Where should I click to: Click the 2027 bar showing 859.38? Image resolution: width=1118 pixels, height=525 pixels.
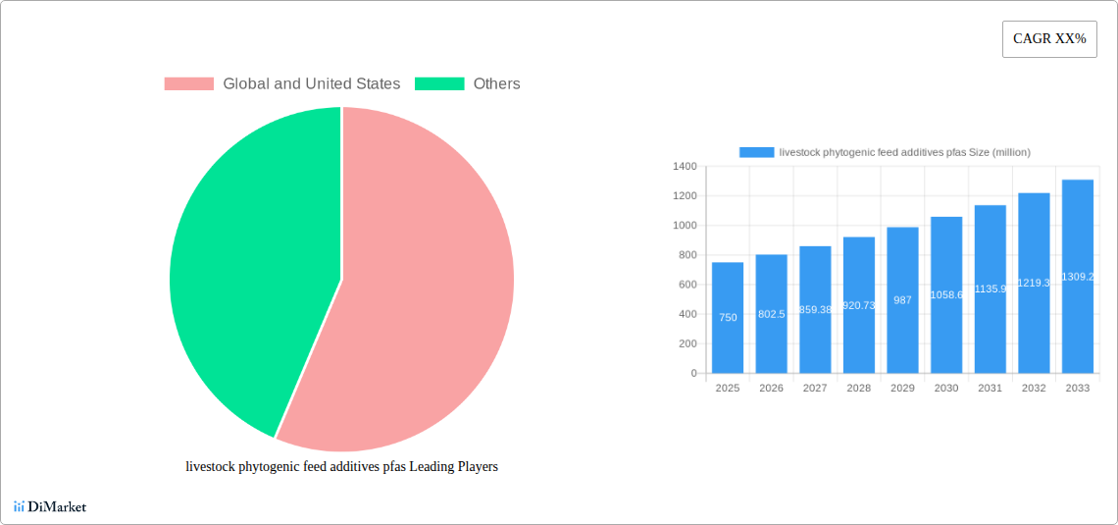(815, 310)
